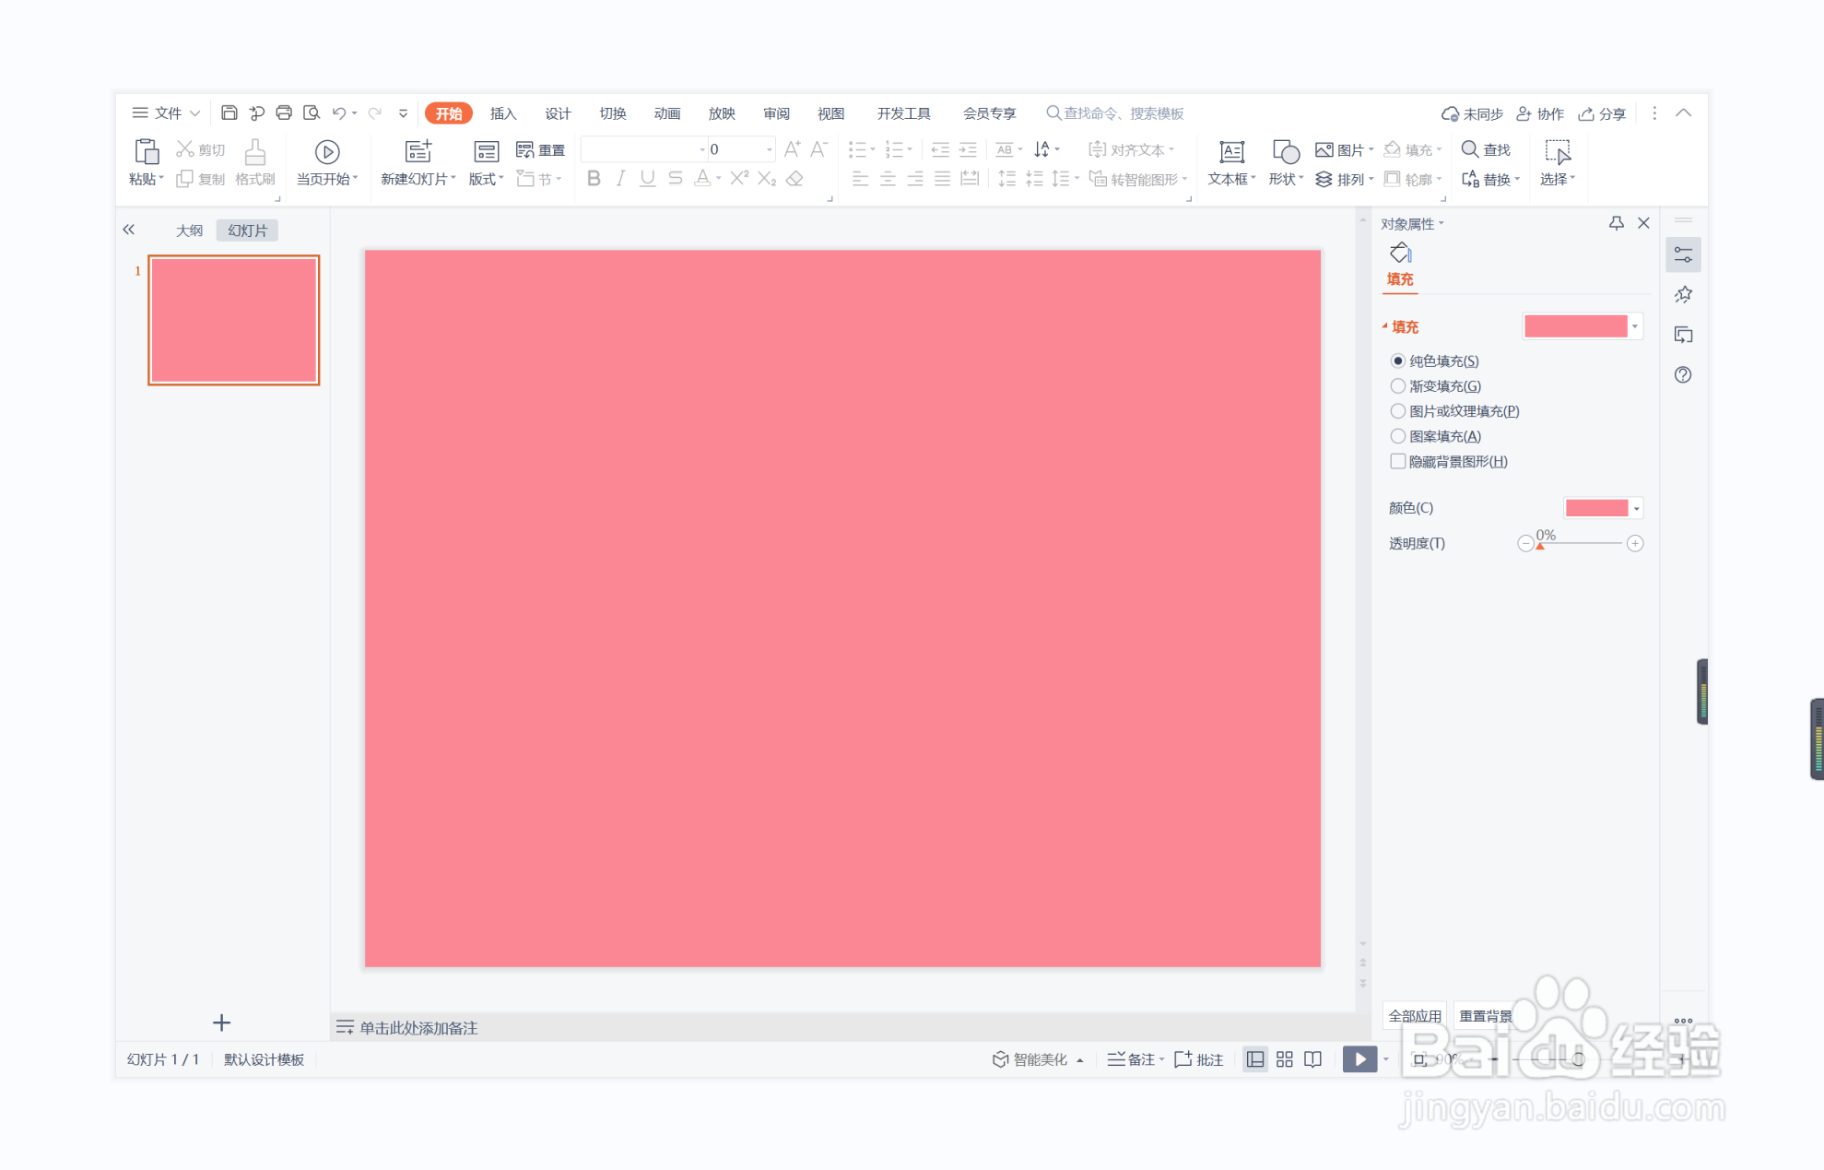This screenshot has height=1170, width=1824.
Task: Select Gradient fill (渐变填充) radio button
Action: point(1398,385)
